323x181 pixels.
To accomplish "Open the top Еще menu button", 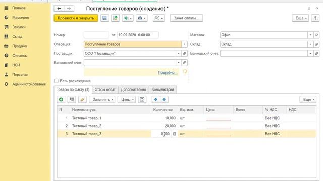I will tap(300, 18).
